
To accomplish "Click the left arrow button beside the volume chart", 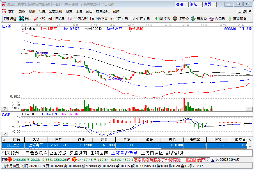I will click(249, 109).
